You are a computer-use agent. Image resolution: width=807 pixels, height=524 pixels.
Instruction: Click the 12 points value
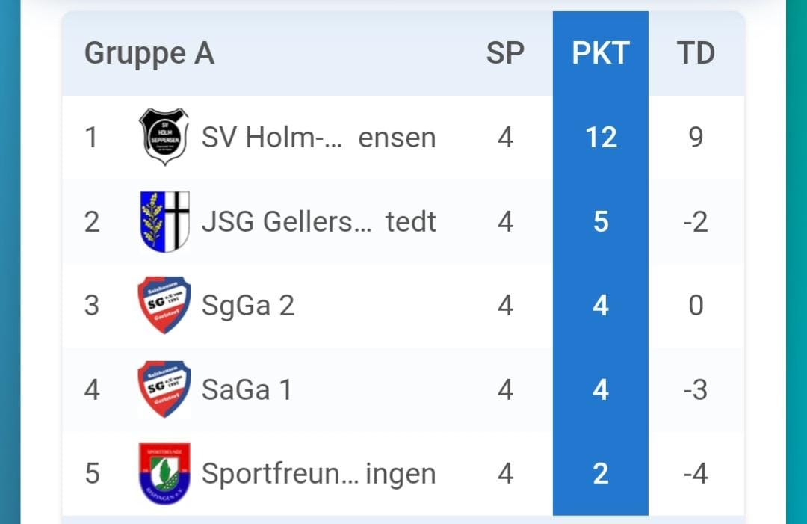[x=601, y=138]
